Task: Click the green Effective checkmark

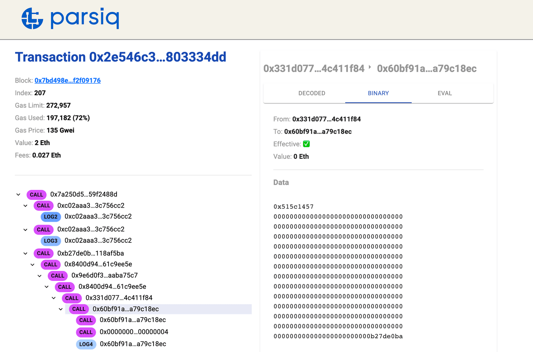Action: coord(306,144)
